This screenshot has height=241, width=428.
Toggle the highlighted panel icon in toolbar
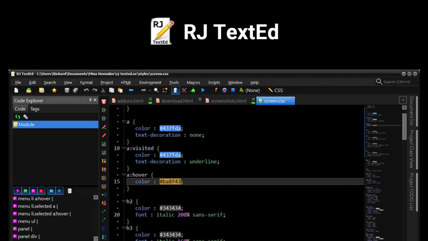[x=176, y=90]
